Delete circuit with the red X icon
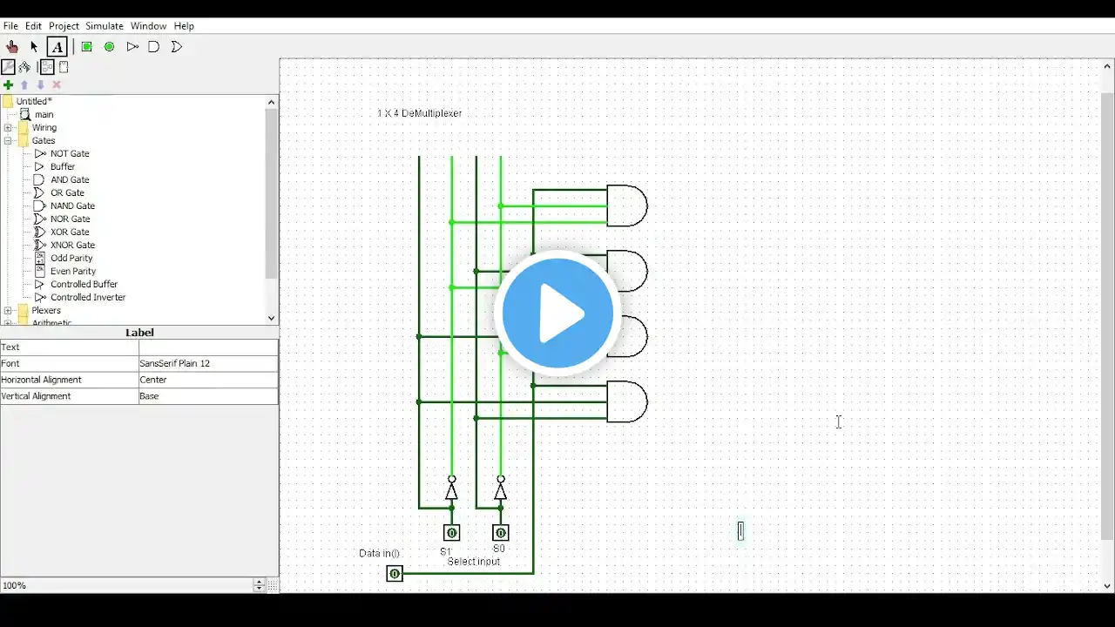 pos(57,84)
